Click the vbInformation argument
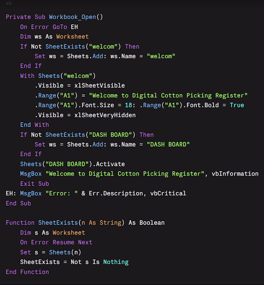The height and width of the screenshot is (285, 264). pyautogui.click(x=235, y=174)
